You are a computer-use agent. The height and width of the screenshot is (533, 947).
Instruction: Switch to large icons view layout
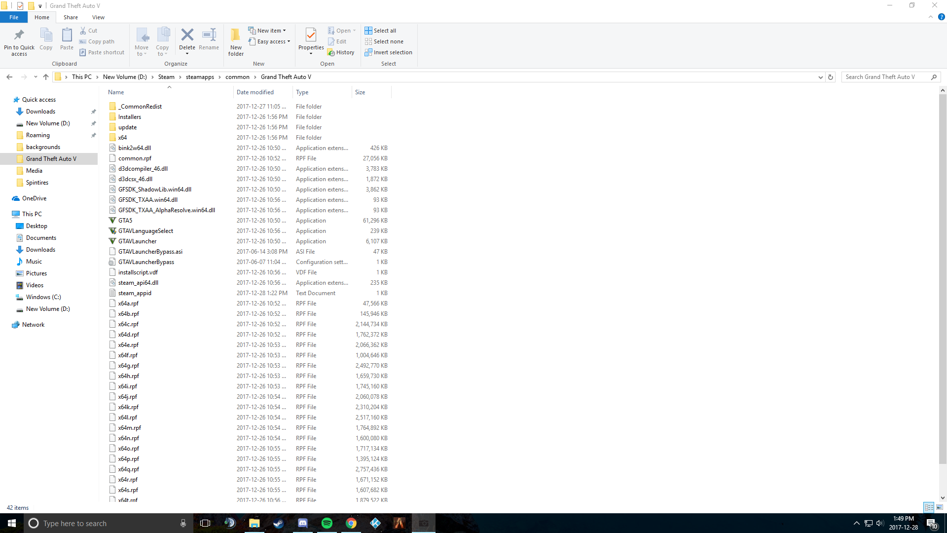940,507
